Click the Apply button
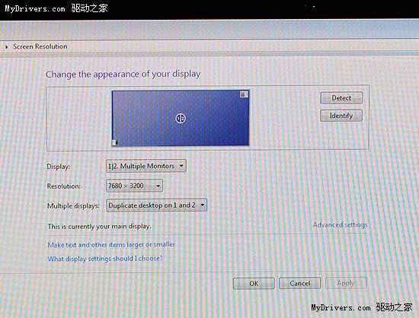 [x=346, y=283]
